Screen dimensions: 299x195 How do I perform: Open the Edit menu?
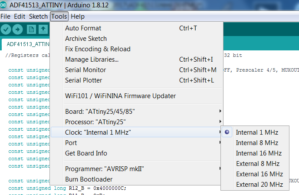[x=20, y=17]
